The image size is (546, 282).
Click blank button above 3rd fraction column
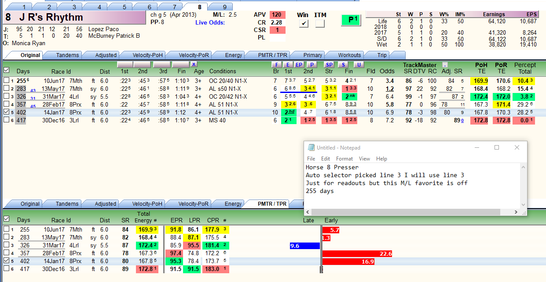coord(161,64)
